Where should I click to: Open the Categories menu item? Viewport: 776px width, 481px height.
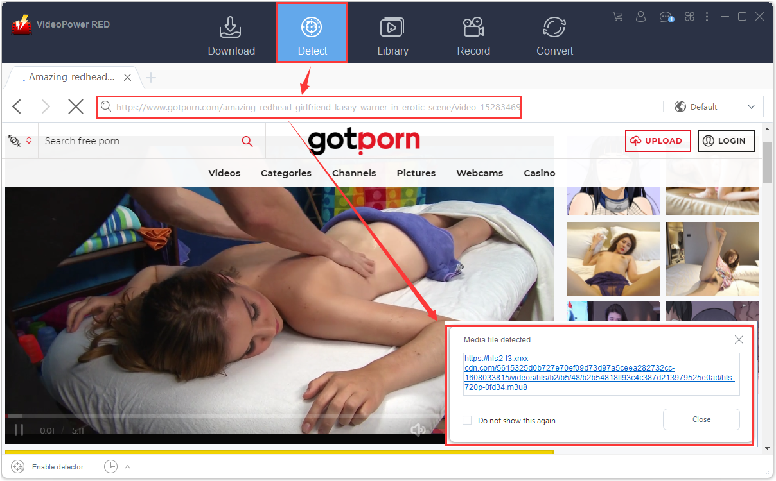pyautogui.click(x=286, y=173)
